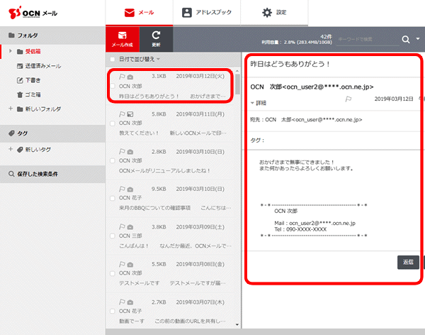Toggle flag on the OCN 三郎 mail

[x=122, y=226]
